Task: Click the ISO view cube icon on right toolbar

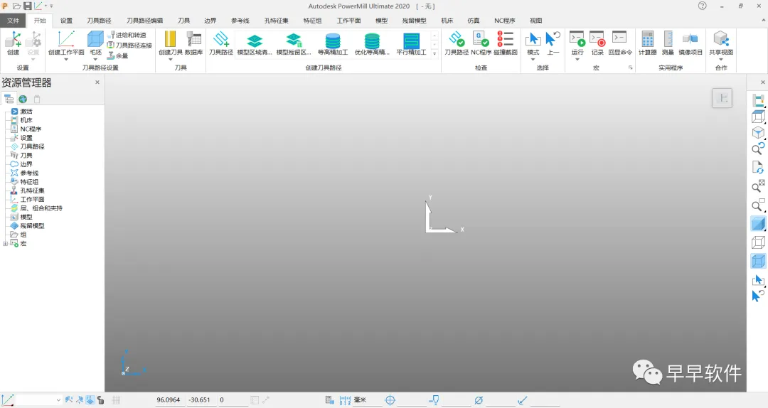Action: (x=758, y=133)
